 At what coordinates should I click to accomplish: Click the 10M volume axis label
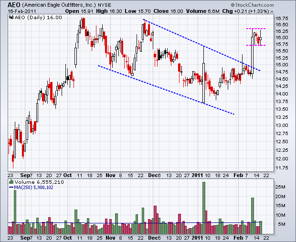[x=280, y=215]
